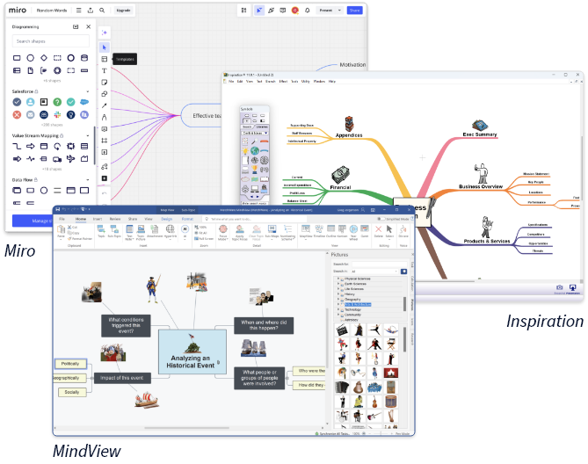Select the Shapes tool in Miro's toolbar

tap(105, 94)
